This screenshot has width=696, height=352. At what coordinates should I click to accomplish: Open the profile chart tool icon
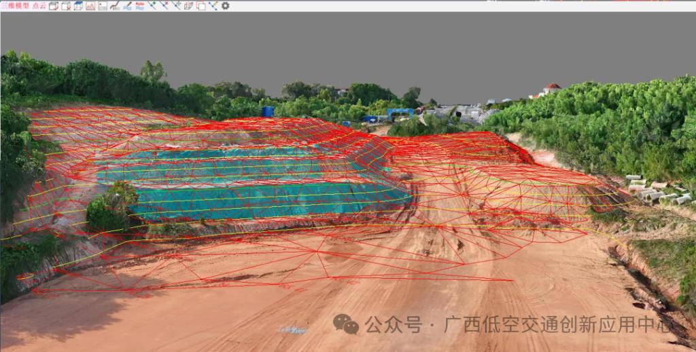point(90,5)
